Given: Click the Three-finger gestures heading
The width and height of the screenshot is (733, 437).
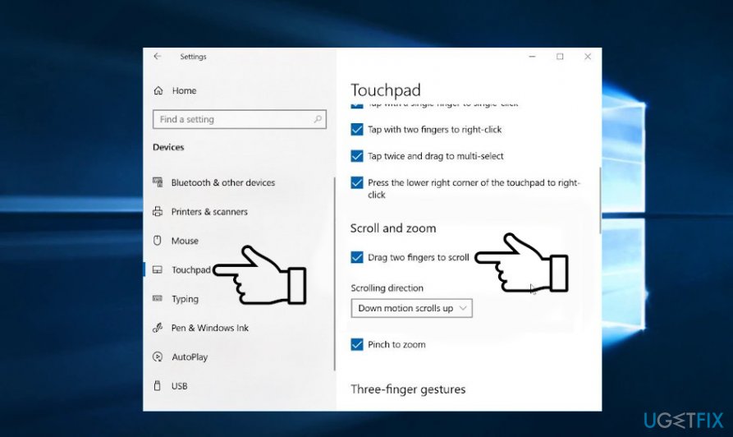Looking at the screenshot, I should [x=408, y=389].
